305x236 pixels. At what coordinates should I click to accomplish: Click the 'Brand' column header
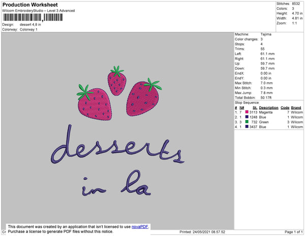[x=296, y=108]
